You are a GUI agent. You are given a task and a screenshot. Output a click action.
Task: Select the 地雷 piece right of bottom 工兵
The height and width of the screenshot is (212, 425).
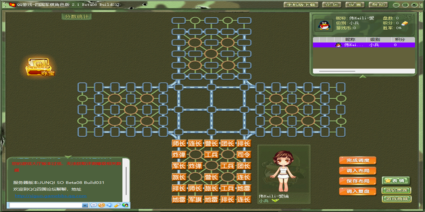(244, 188)
